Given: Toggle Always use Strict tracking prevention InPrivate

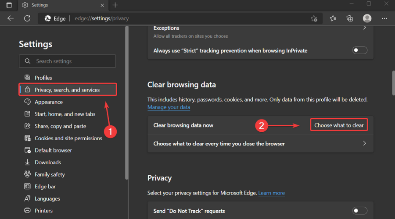Looking at the screenshot, I should 359,50.
